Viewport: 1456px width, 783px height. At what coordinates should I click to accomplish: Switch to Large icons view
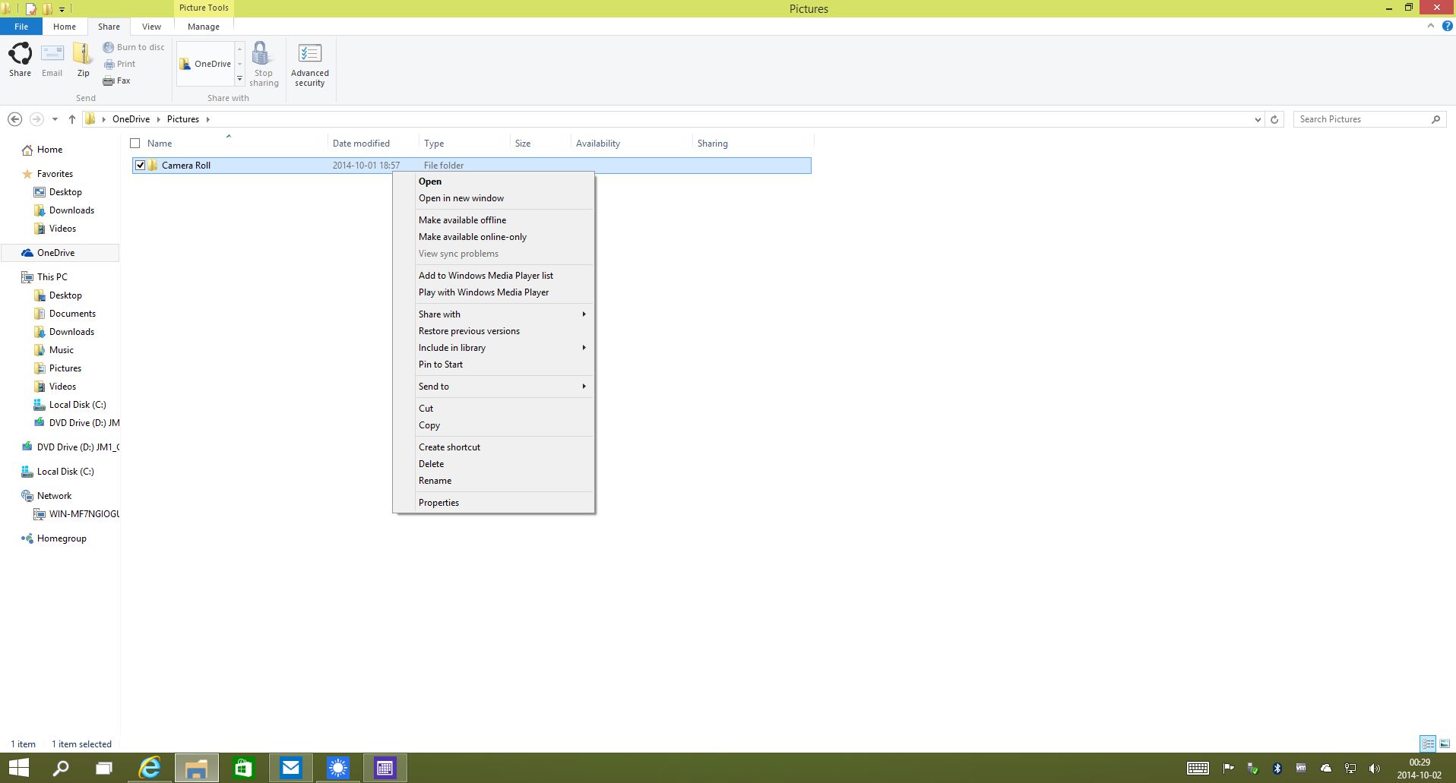point(1445,744)
